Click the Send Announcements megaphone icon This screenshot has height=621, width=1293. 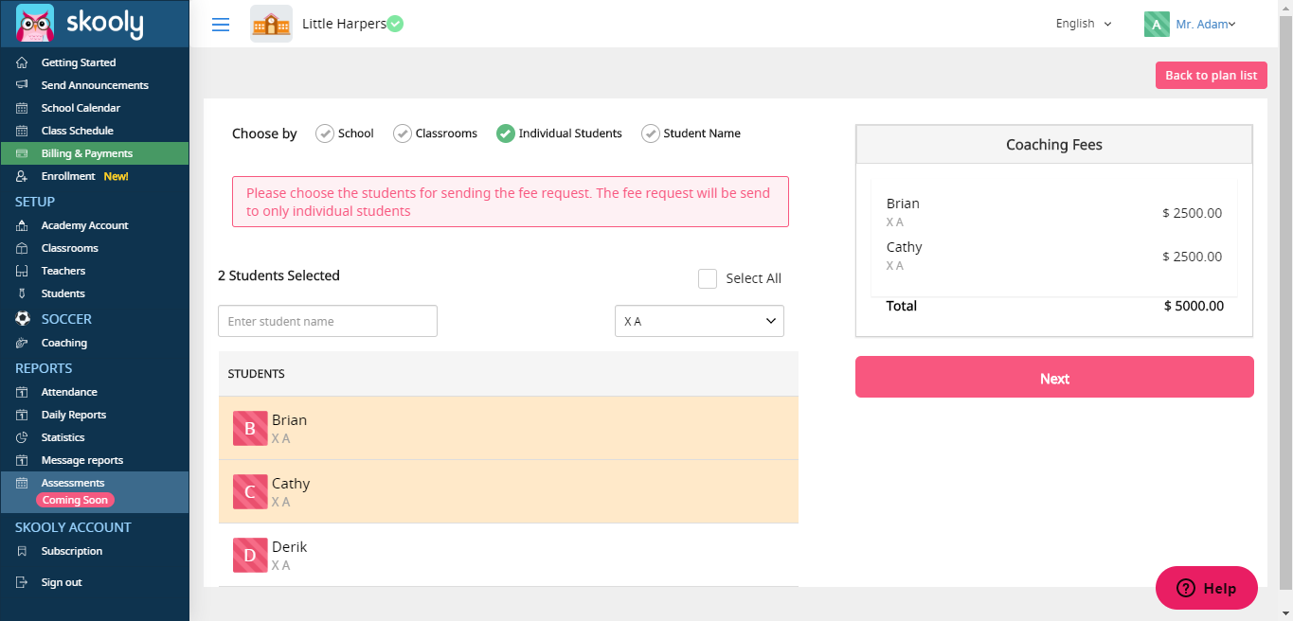point(22,85)
